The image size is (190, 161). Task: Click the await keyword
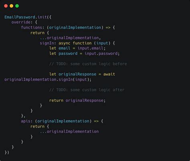point(109,74)
